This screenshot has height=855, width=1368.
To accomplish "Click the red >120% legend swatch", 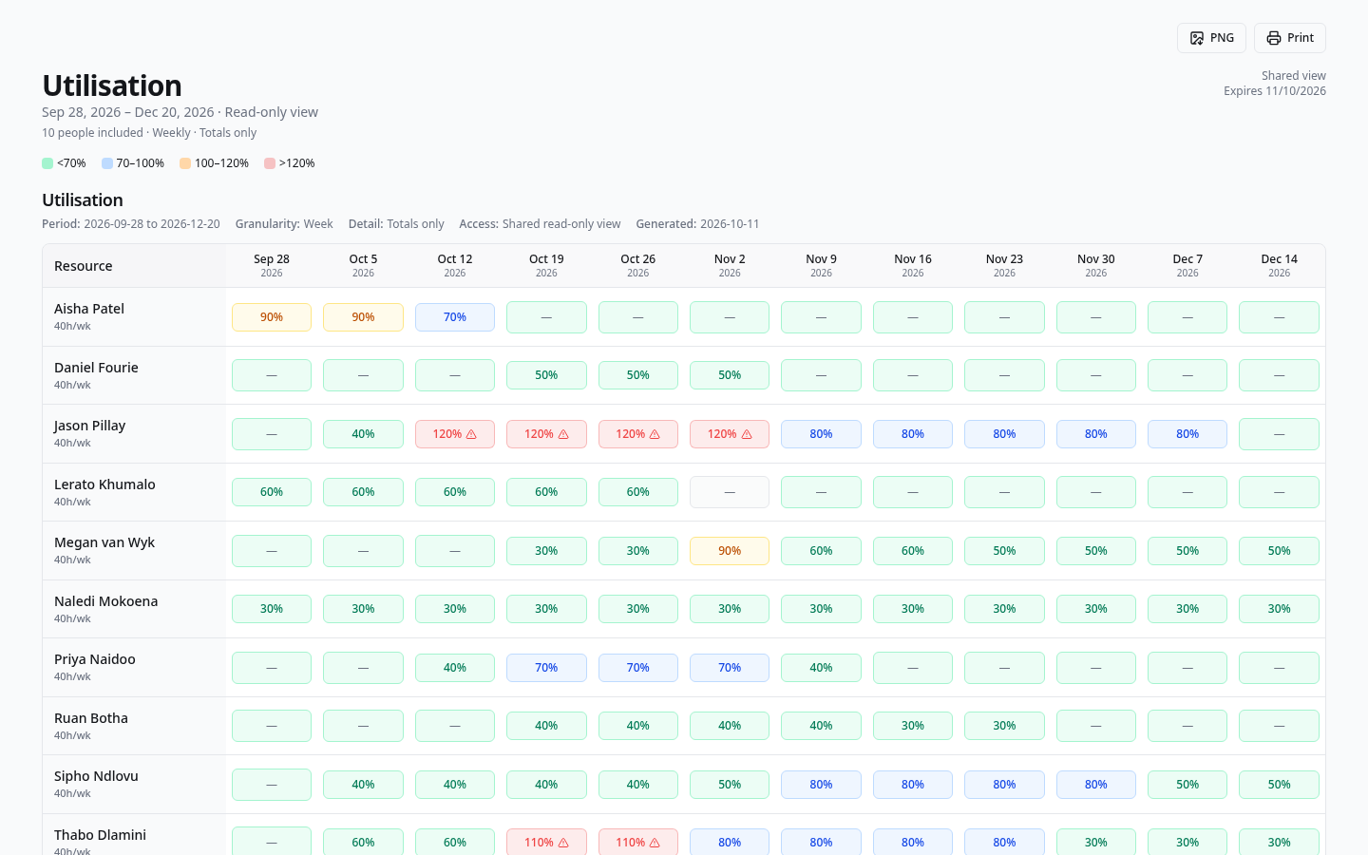I will [x=270, y=163].
